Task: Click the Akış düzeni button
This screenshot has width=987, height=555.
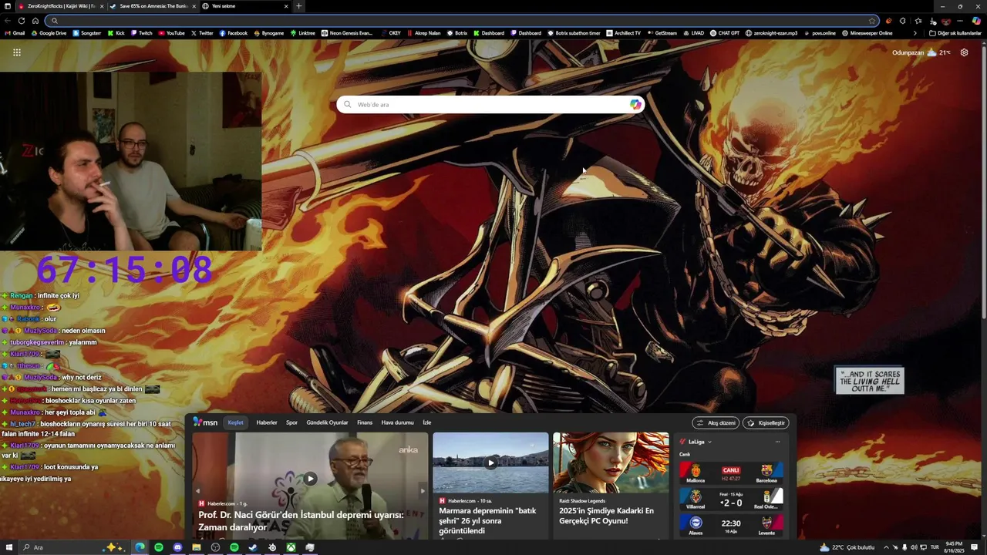Action: 716,422
